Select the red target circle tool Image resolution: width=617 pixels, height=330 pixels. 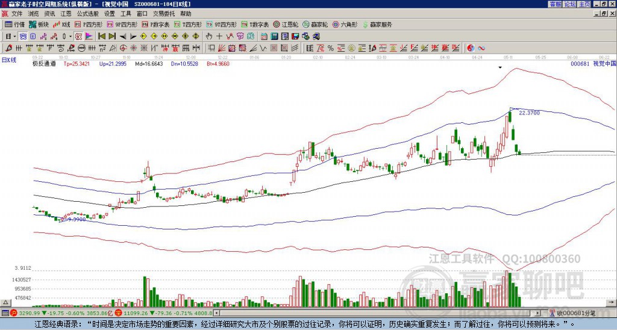tap(123, 48)
